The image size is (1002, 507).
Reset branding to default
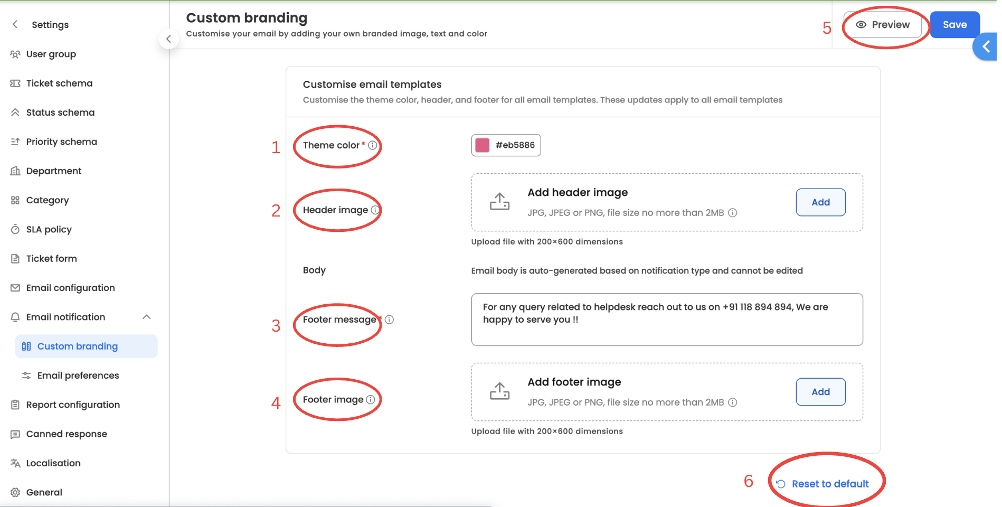tap(823, 484)
